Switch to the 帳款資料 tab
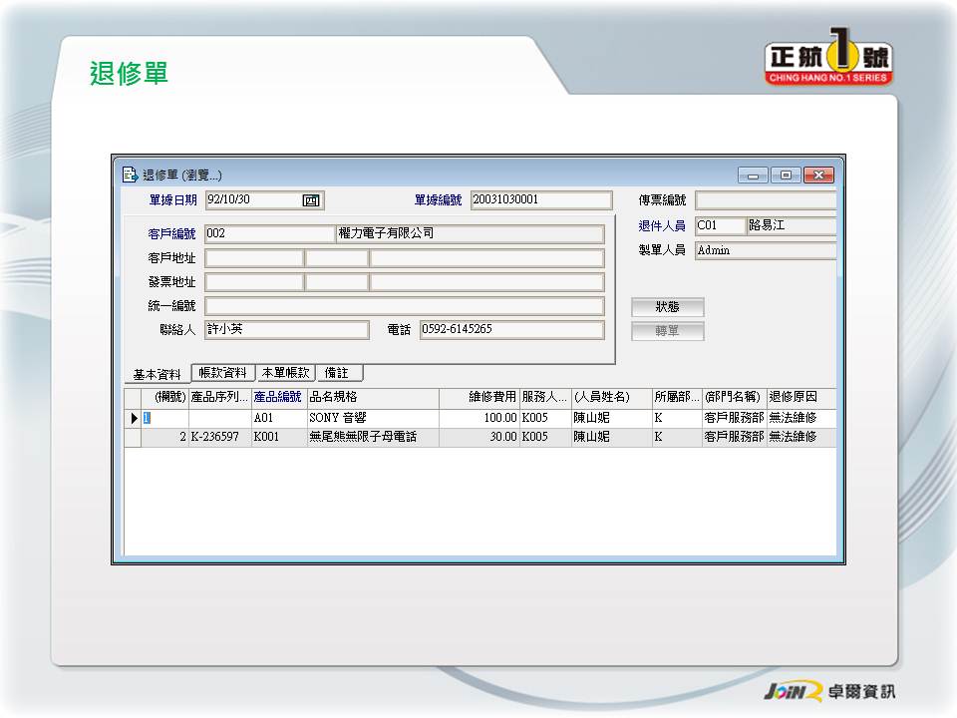This screenshot has height=718, width=957. (x=222, y=373)
